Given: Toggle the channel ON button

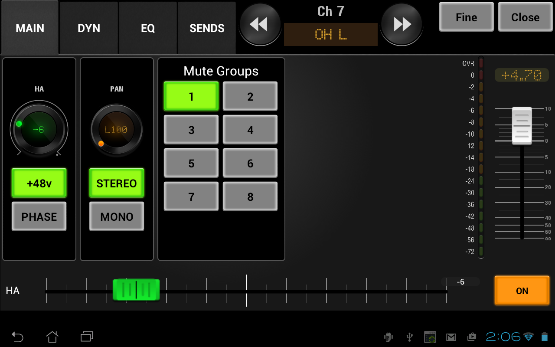Looking at the screenshot, I should click(x=522, y=291).
